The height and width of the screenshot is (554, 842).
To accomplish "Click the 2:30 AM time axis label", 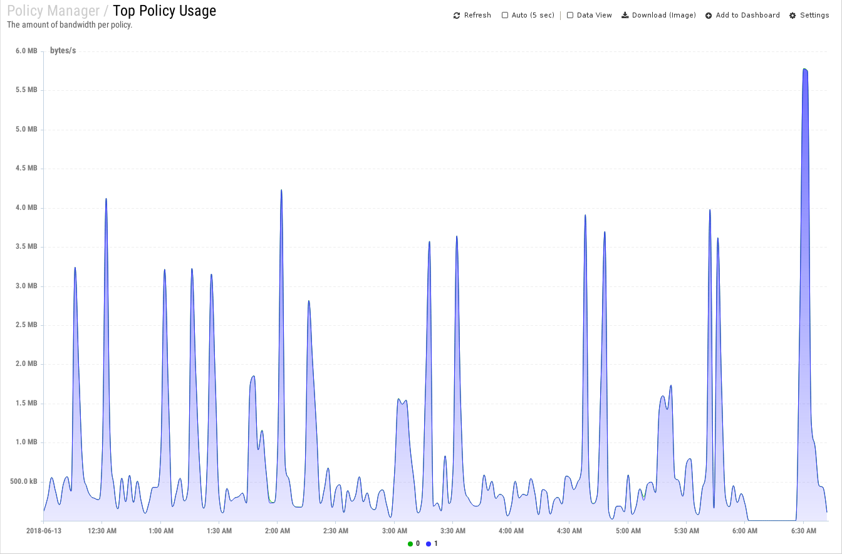I will pos(336,531).
